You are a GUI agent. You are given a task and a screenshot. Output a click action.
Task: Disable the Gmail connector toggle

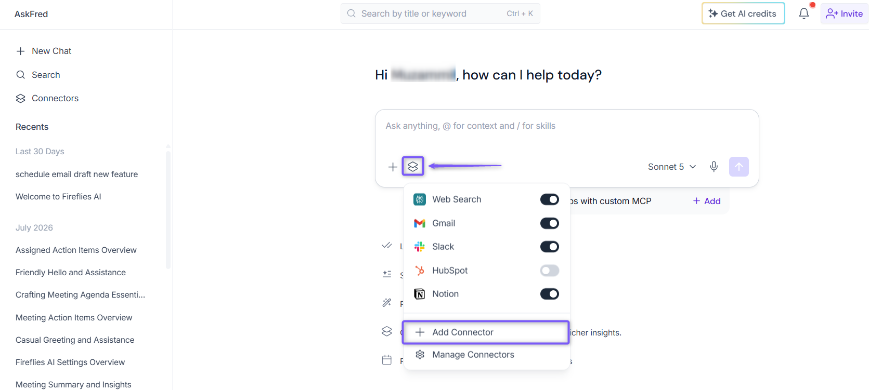(x=550, y=223)
